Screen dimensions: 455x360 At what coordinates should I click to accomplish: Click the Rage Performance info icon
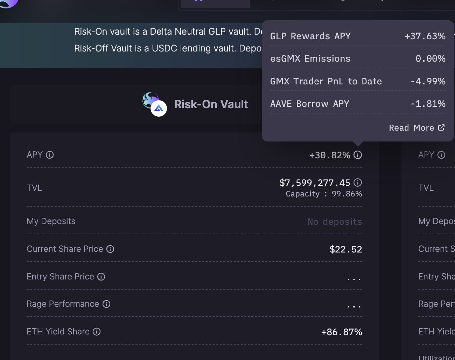106,304
